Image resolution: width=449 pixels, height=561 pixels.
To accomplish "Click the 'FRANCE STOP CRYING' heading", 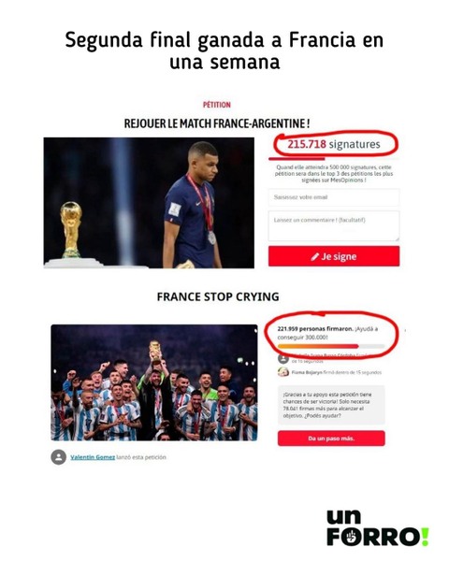I will pos(218,297).
